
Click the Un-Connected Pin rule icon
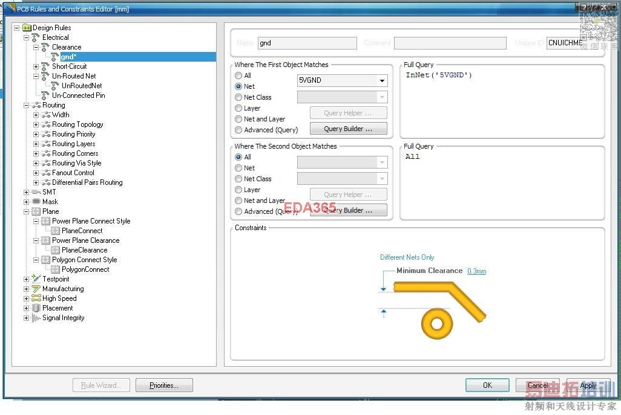pyautogui.click(x=45, y=95)
